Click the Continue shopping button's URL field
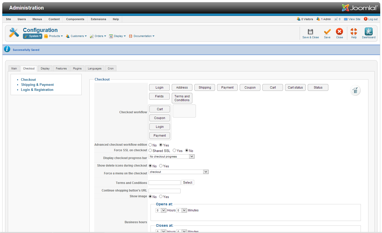 pyautogui.click(x=164, y=191)
